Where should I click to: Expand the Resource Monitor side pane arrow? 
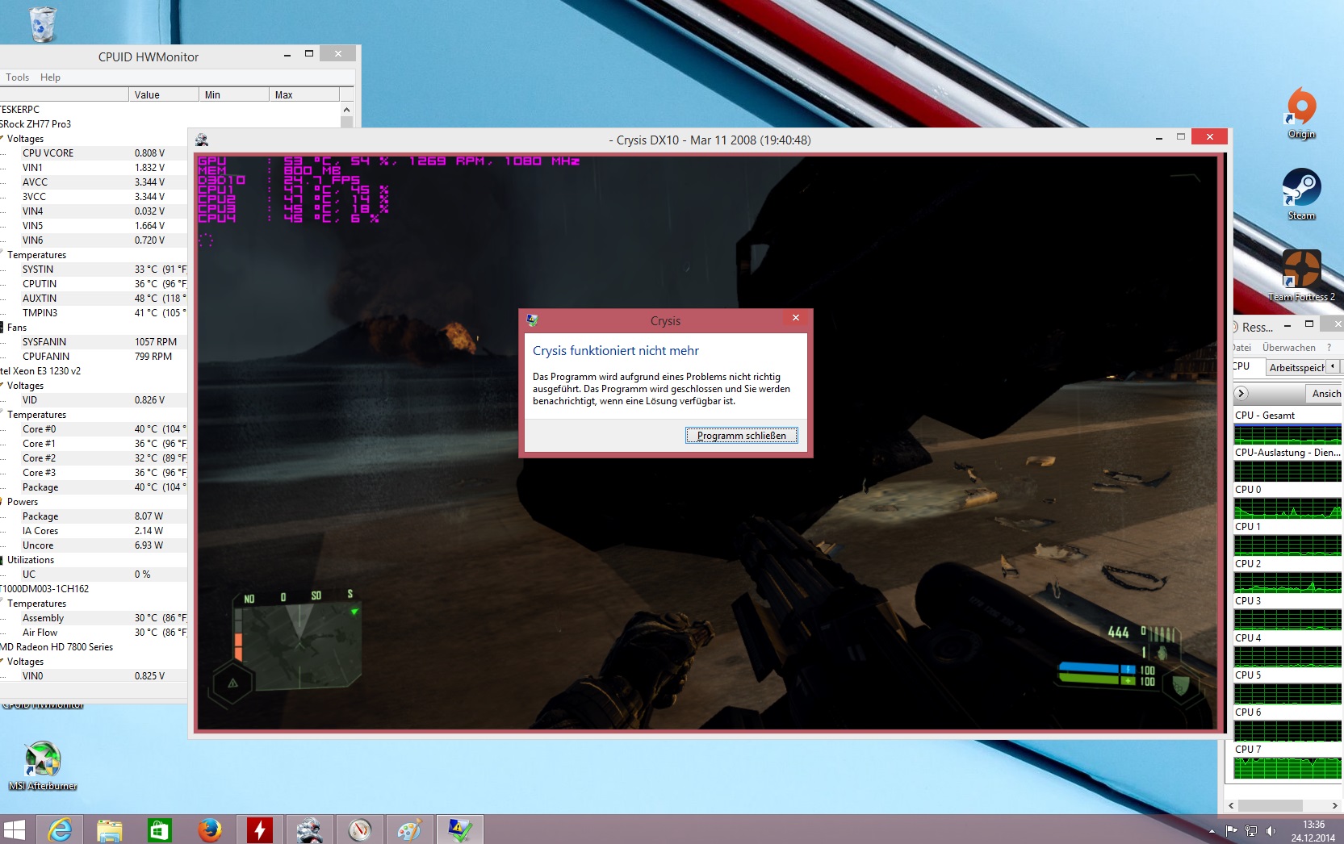click(1241, 394)
